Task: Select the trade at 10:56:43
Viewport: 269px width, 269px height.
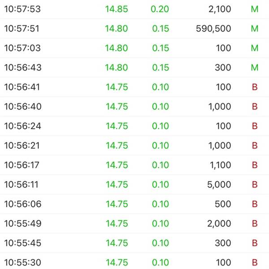Action: click(134, 68)
